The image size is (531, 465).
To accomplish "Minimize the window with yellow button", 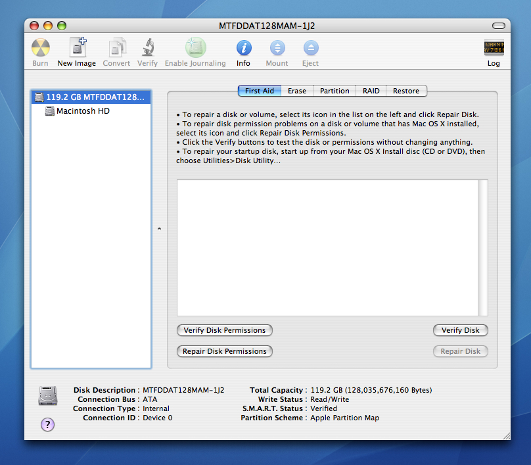I will (48, 26).
